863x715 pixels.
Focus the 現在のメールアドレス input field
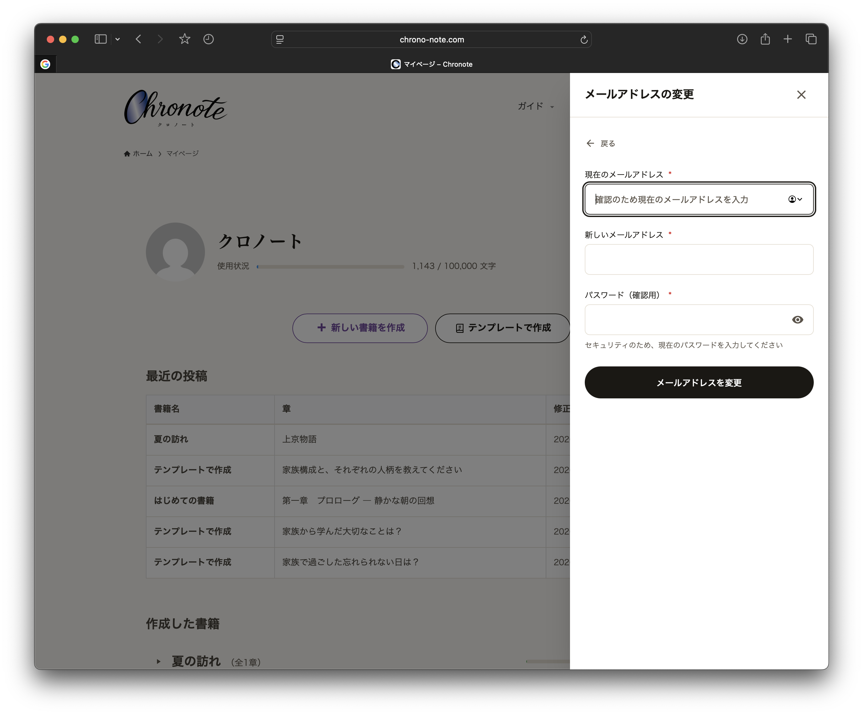[699, 199]
